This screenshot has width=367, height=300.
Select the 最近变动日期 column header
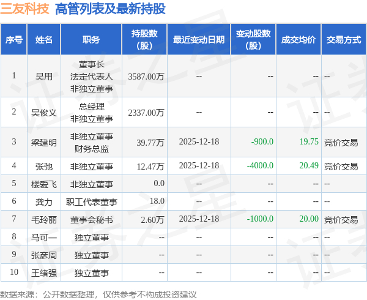pyautogui.click(x=199, y=40)
